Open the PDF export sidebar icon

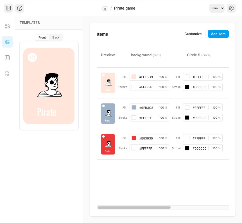(7, 73)
